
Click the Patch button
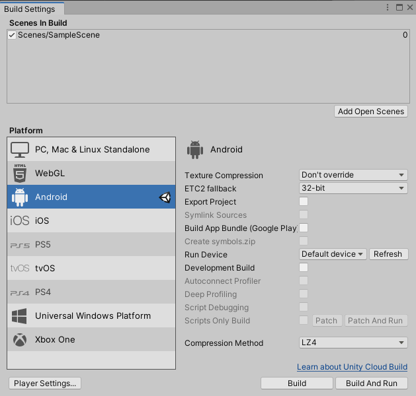pos(327,321)
